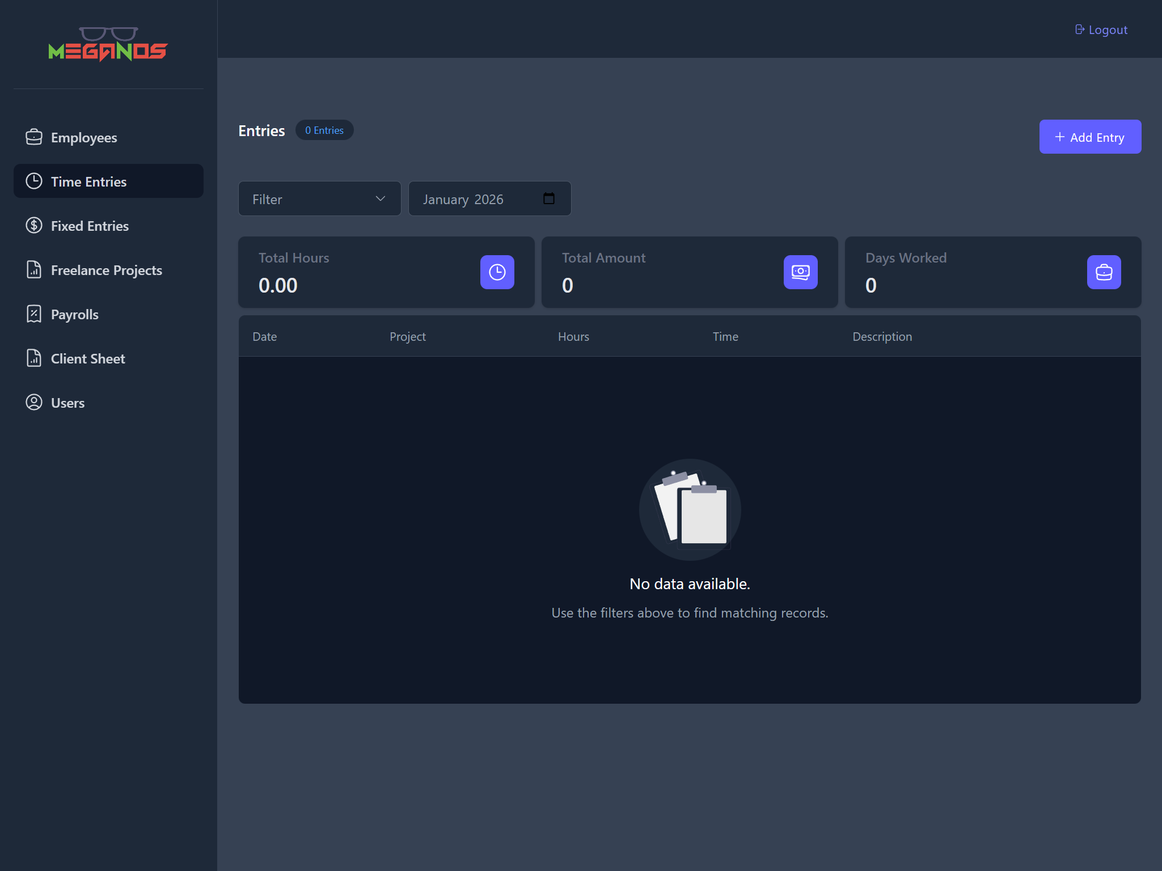
Task: Select the Employees briefcase icon in sidebar
Action: pos(34,137)
